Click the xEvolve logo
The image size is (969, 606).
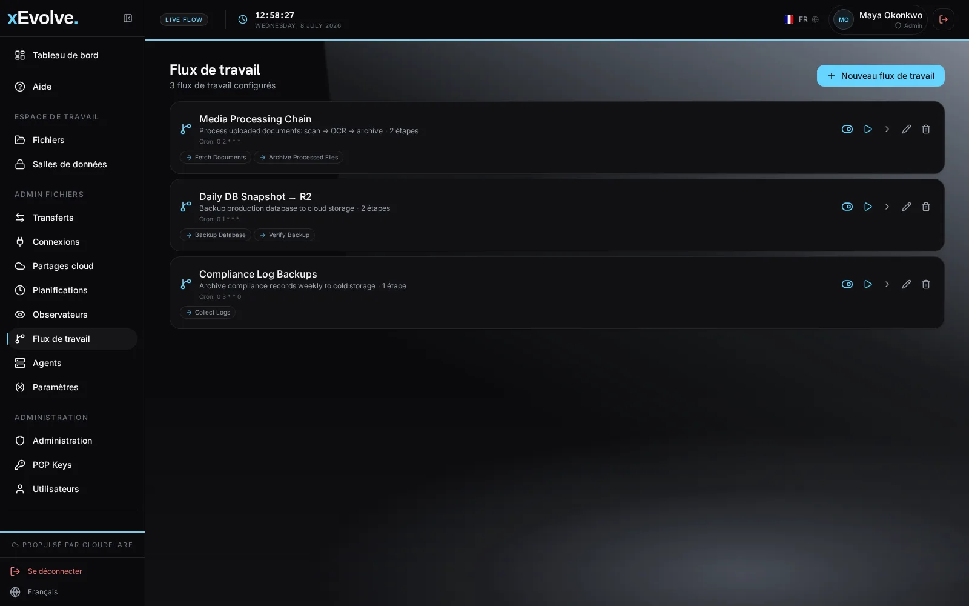42,18
